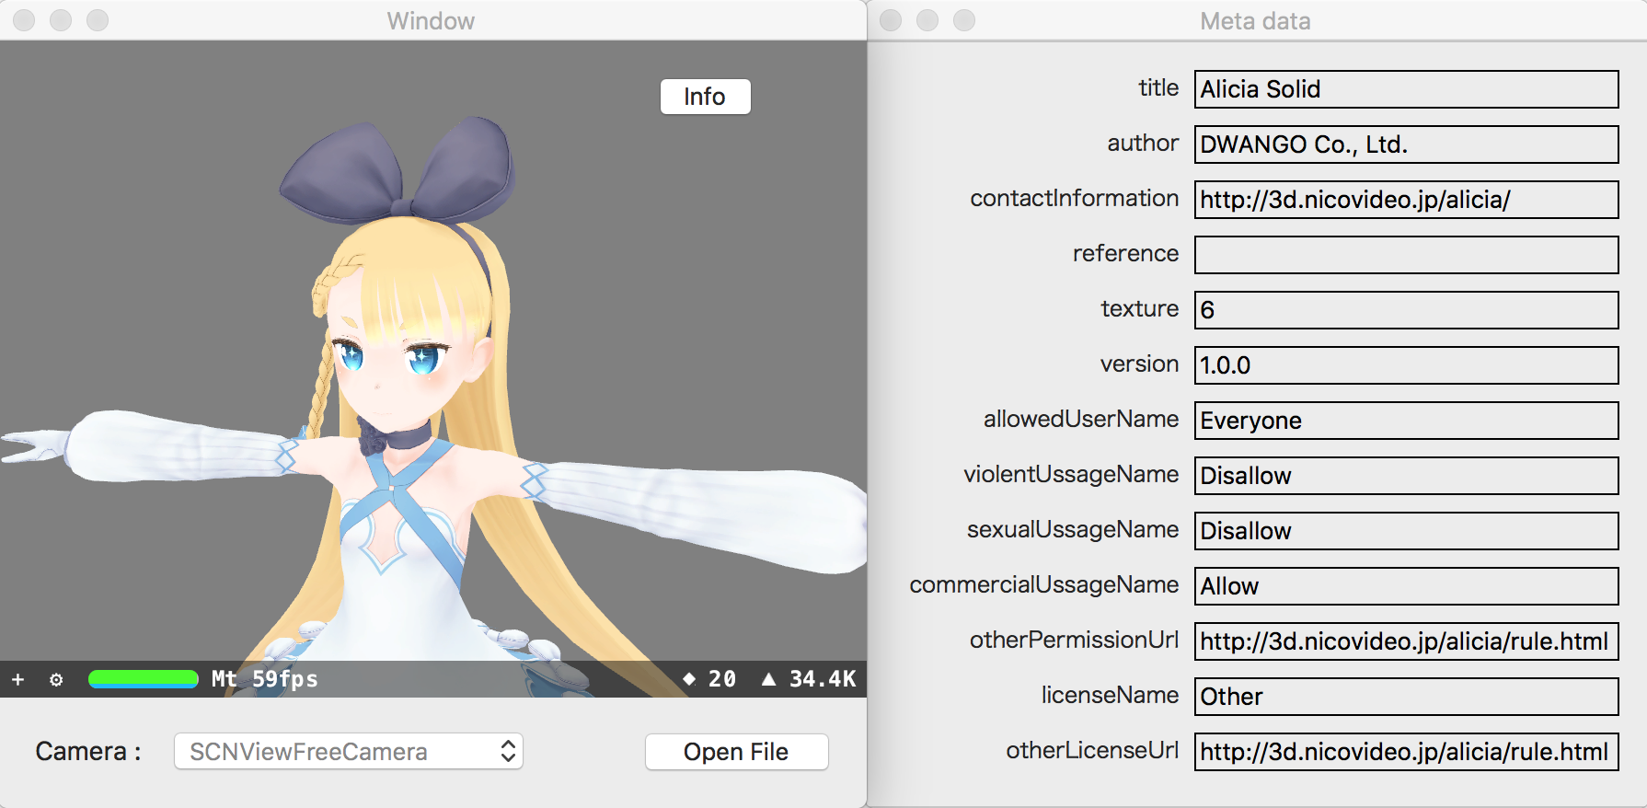Close the Meta data window
Viewport: 1647px width, 808px height.
(x=891, y=20)
